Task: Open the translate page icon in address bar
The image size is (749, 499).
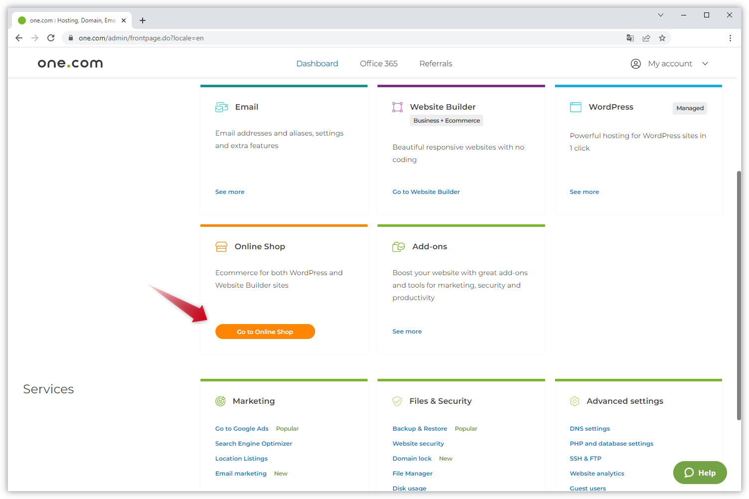Action: (630, 37)
